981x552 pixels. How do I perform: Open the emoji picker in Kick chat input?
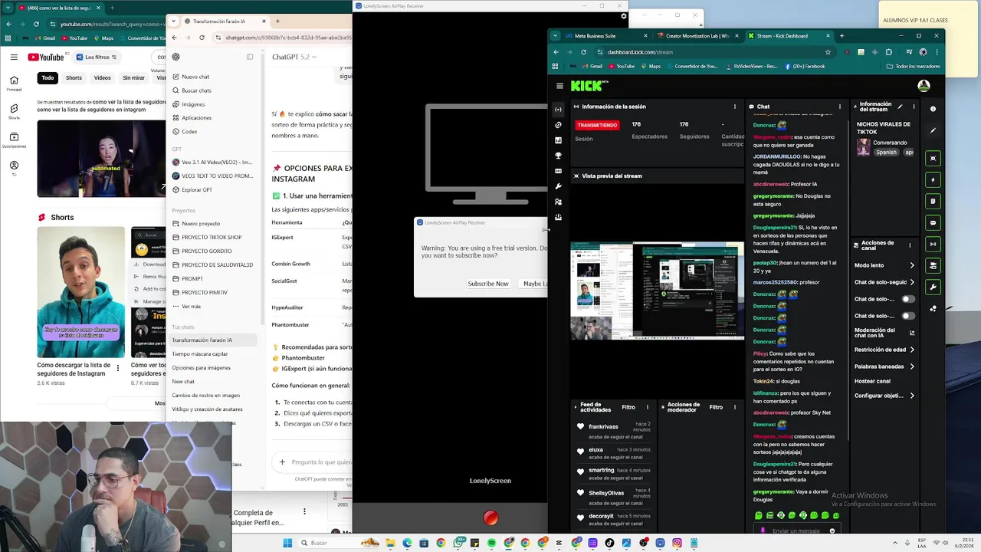point(832,531)
